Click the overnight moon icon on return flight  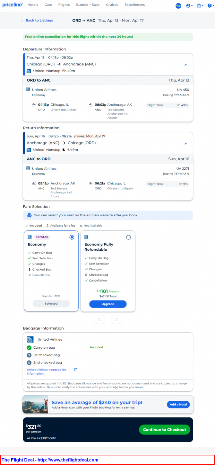64,150
